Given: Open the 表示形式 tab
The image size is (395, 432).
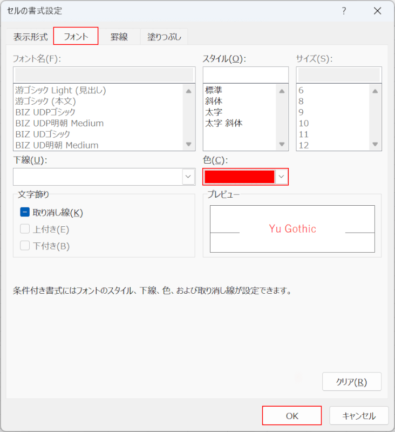Looking at the screenshot, I should pos(30,37).
